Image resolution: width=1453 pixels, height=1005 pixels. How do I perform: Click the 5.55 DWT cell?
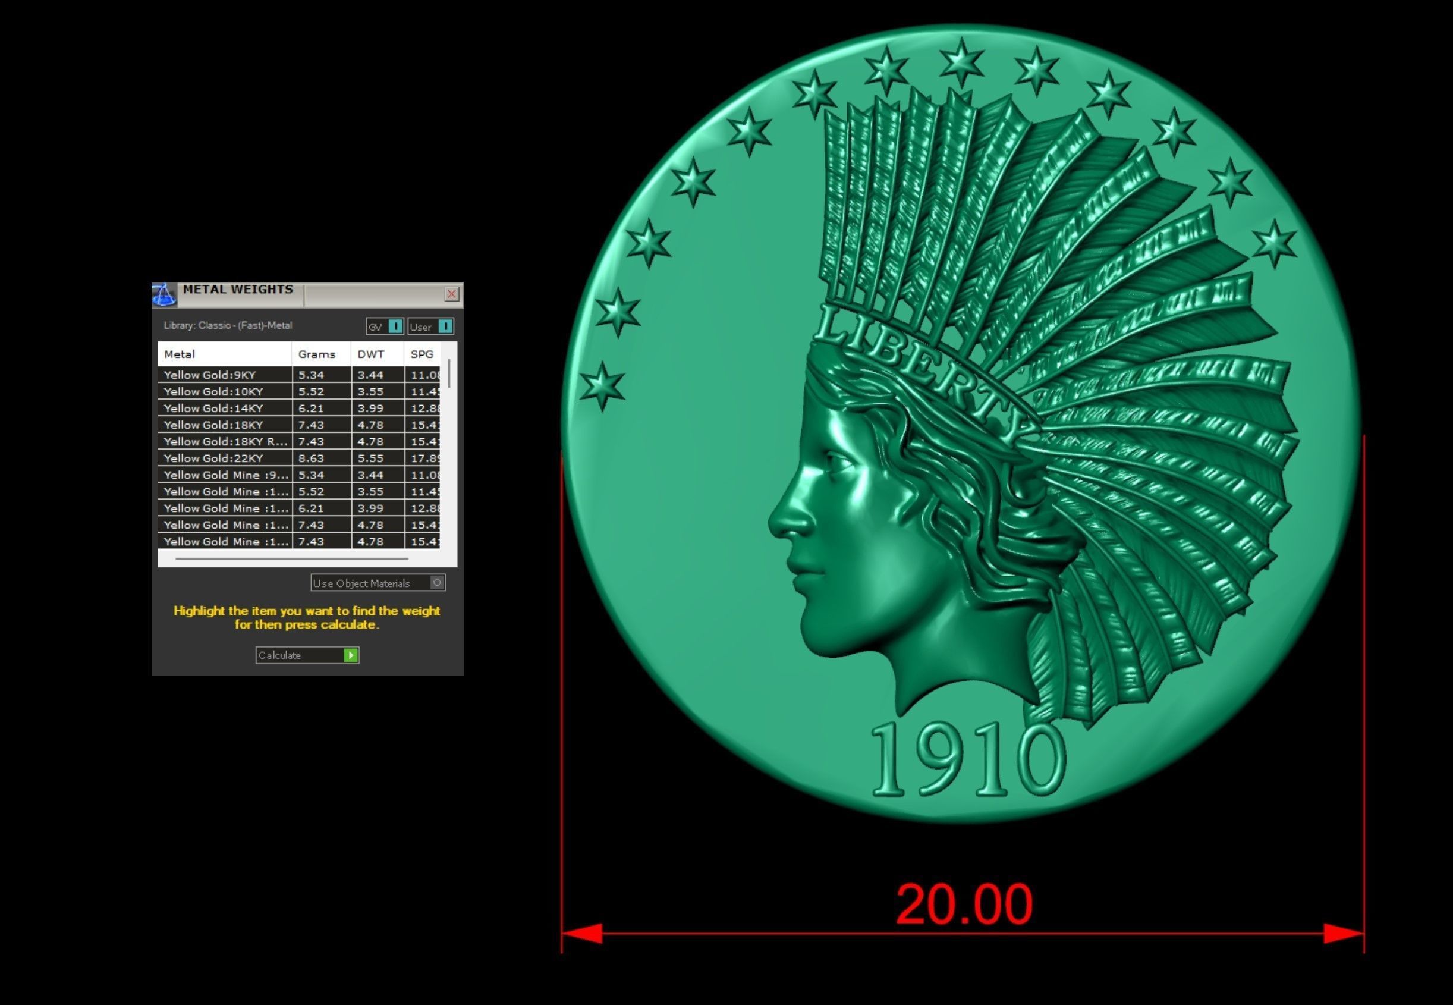coord(378,458)
